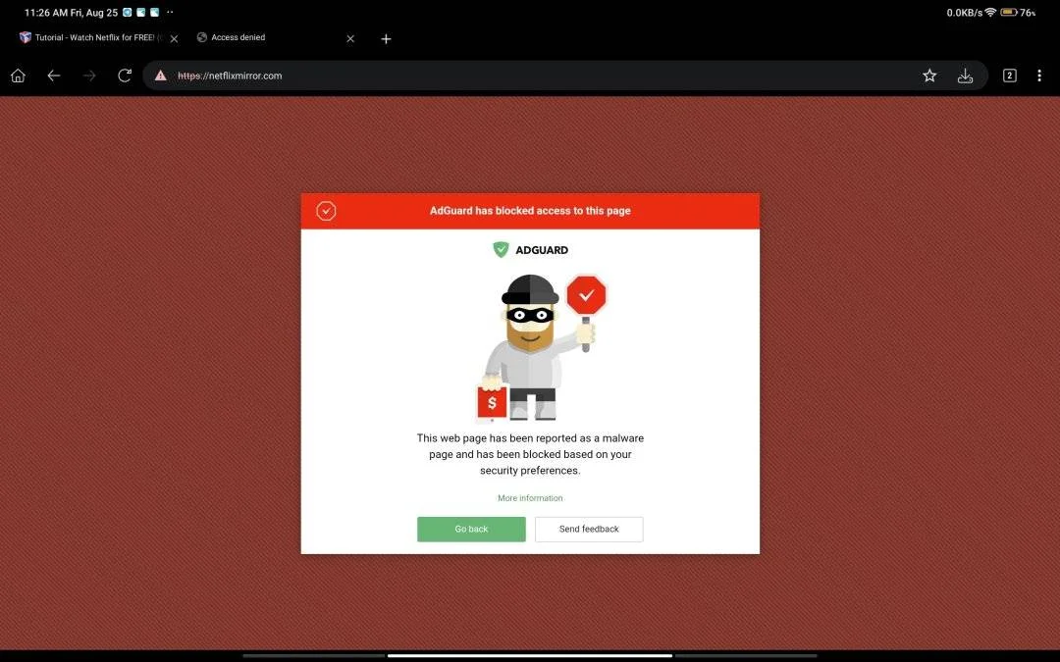The image size is (1060, 662).
Task: Open the More information link
Action: (x=530, y=498)
